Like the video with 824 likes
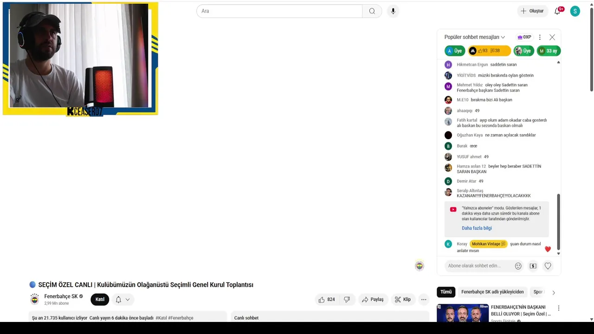Viewport: 594px width, 334px height. coord(327,300)
